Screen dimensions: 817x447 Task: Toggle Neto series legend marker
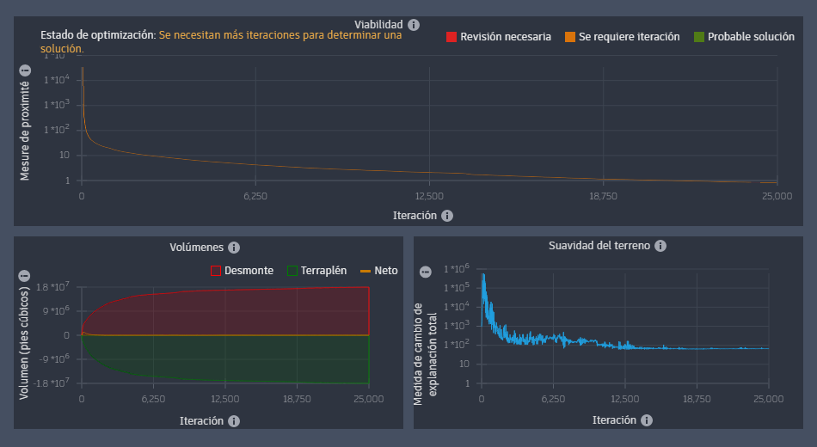pos(365,271)
